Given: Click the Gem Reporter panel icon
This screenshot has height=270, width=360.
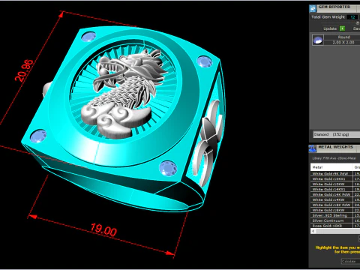Looking at the screenshot, I should click(x=313, y=8).
